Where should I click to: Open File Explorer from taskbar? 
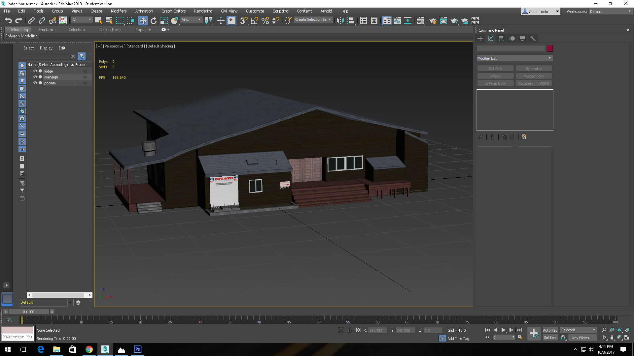[x=57, y=349]
